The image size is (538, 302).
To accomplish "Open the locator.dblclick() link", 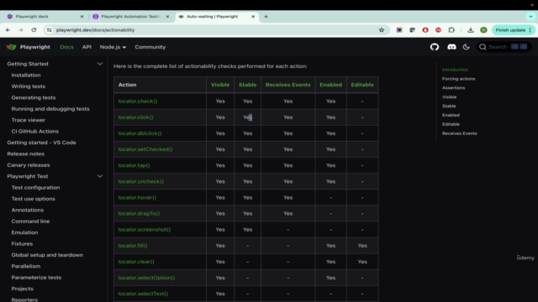I will tap(140, 133).
